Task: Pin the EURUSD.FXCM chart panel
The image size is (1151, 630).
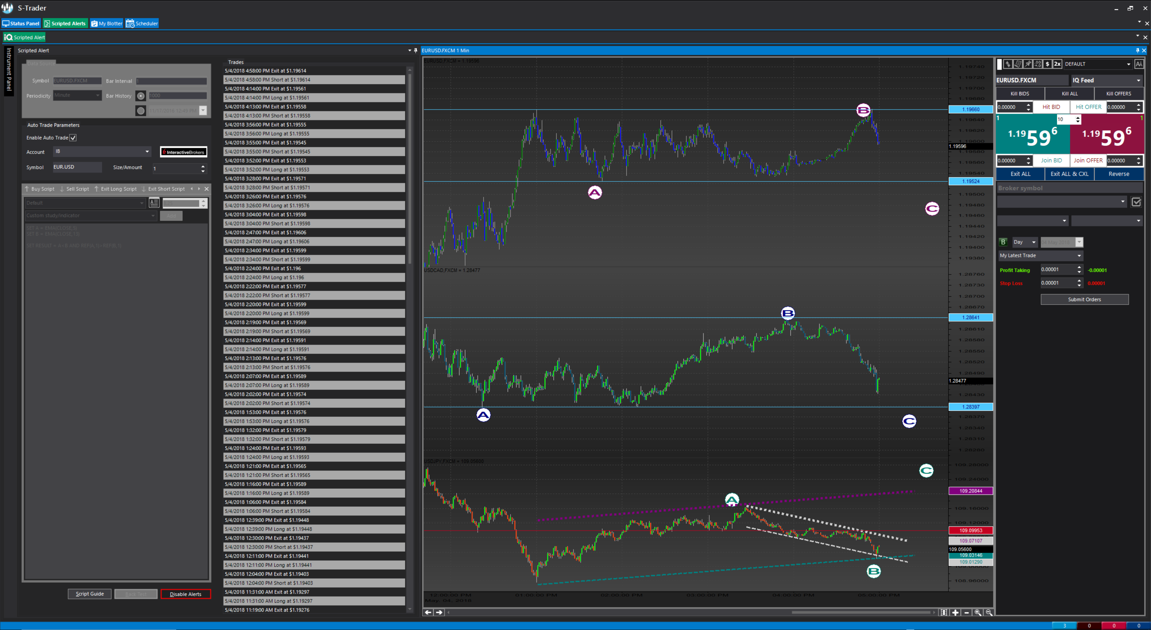Action: (x=1138, y=50)
